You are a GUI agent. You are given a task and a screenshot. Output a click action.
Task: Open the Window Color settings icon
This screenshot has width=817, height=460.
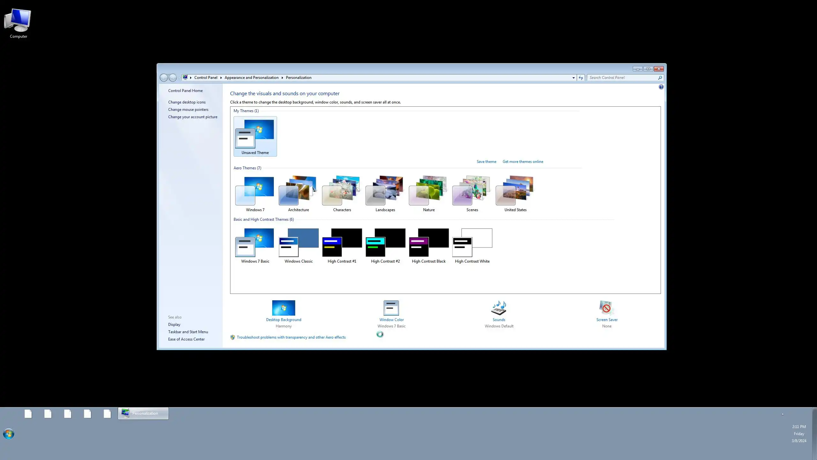point(391,308)
